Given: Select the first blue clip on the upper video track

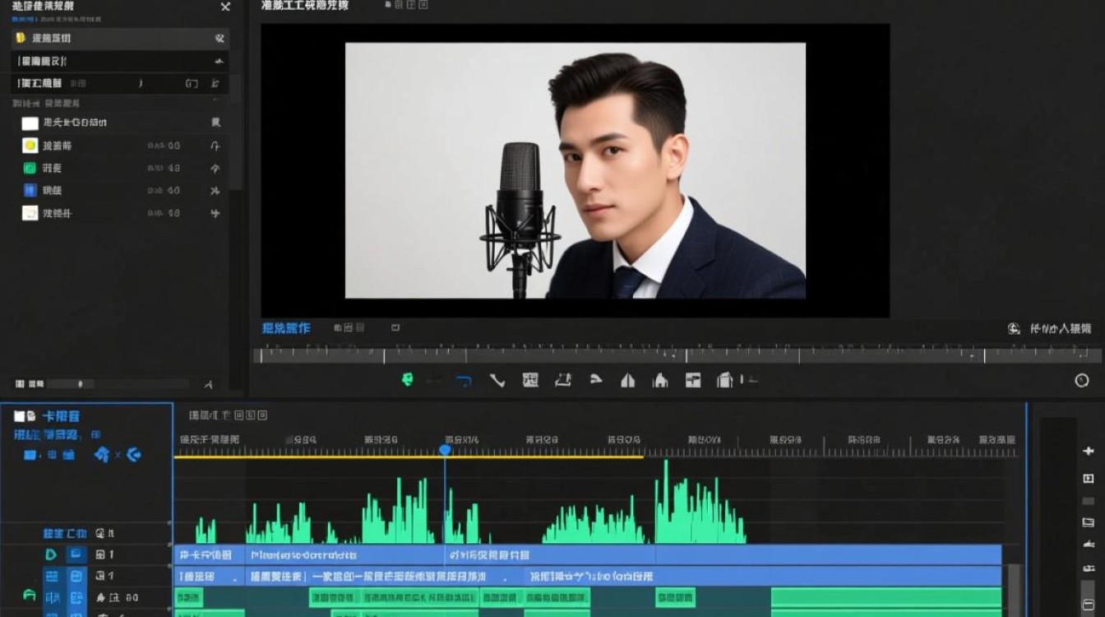Looking at the screenshot, I should (209, 554).
